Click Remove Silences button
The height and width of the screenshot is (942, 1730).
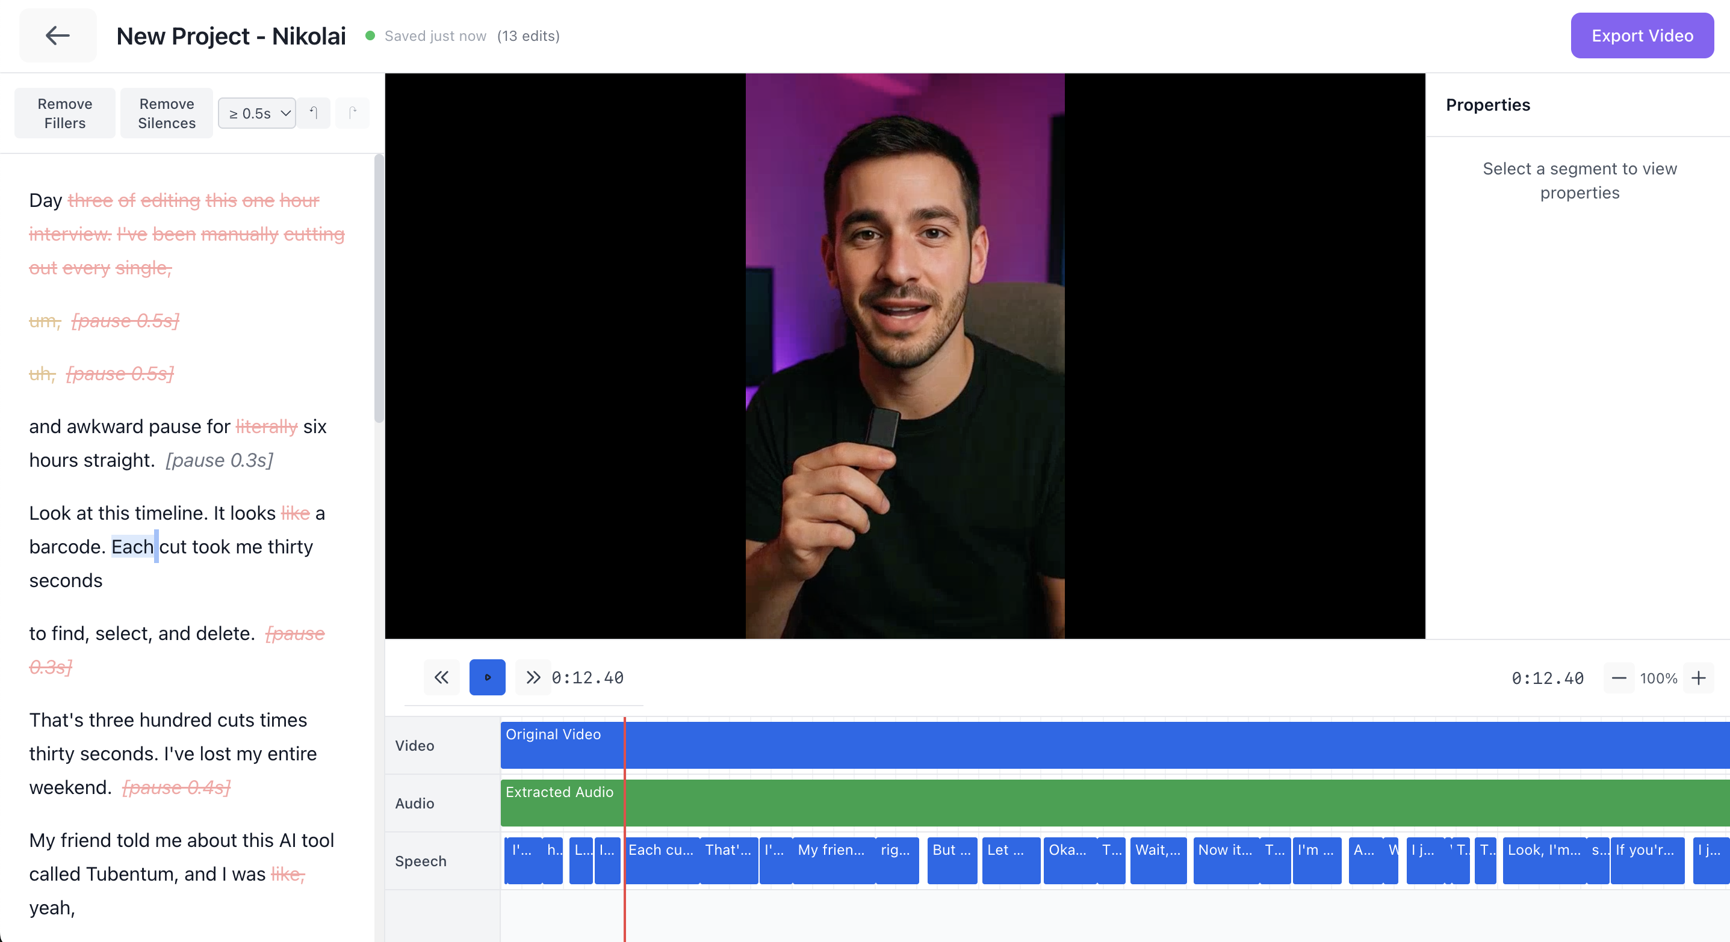click(x=167, y=113)
